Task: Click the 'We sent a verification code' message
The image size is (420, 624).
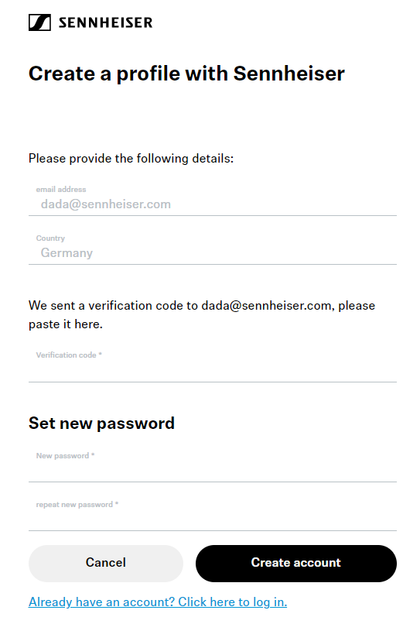Action: pos(202,306)
